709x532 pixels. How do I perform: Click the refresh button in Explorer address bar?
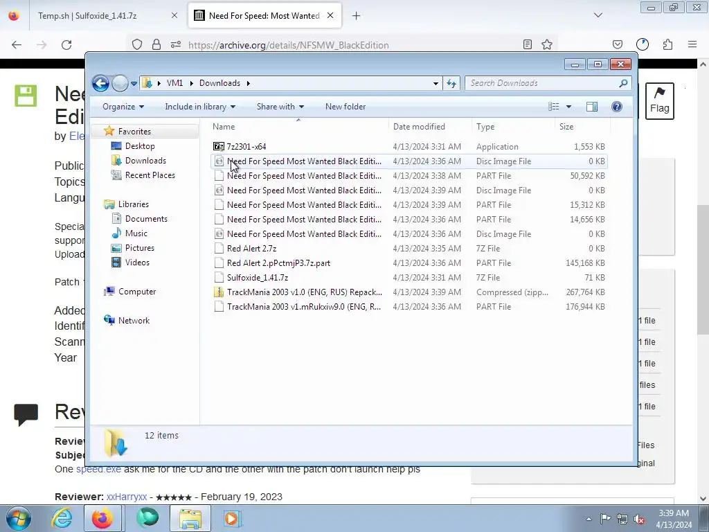[451, 83]
